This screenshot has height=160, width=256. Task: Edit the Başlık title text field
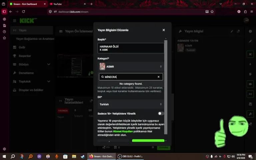(x=131, y=48)
